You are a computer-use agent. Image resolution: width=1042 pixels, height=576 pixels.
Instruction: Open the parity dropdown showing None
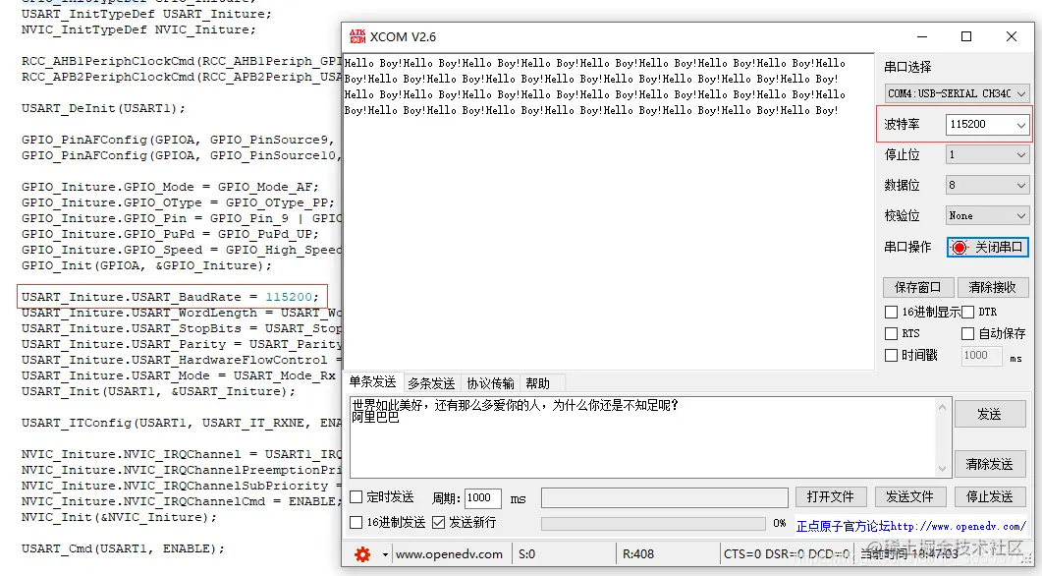(x=988, y=215)
